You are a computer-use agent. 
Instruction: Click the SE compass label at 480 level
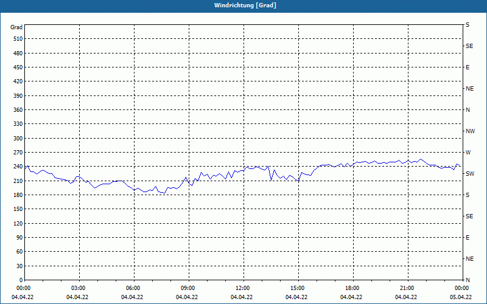click(469, 46)
